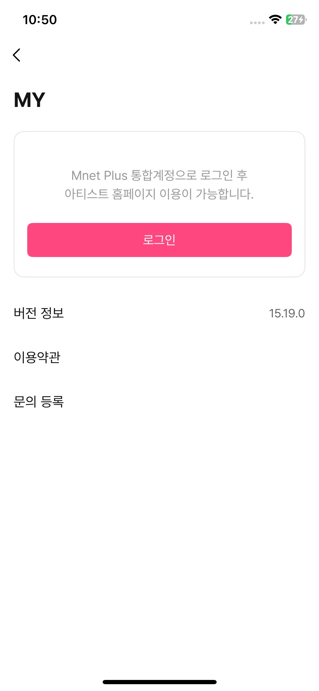This screenshot has width=319, height=691.
Task: Tap the Wi-Fi status icon
Action: (x=275, y=20)
